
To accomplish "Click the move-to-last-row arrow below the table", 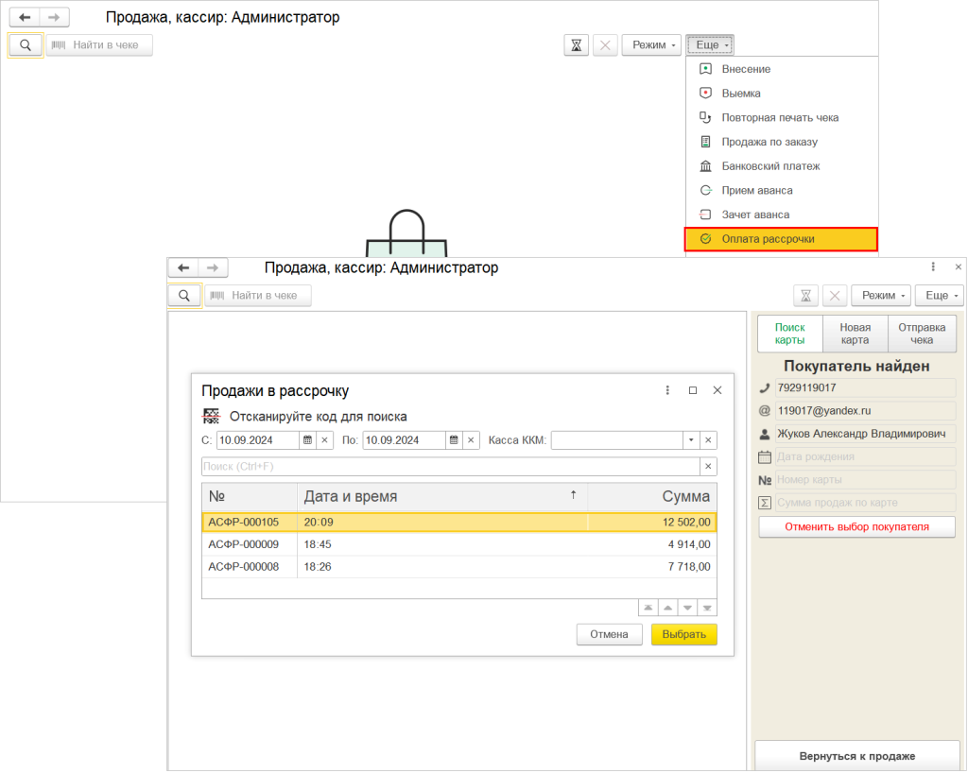I will [x=707, y=608].
